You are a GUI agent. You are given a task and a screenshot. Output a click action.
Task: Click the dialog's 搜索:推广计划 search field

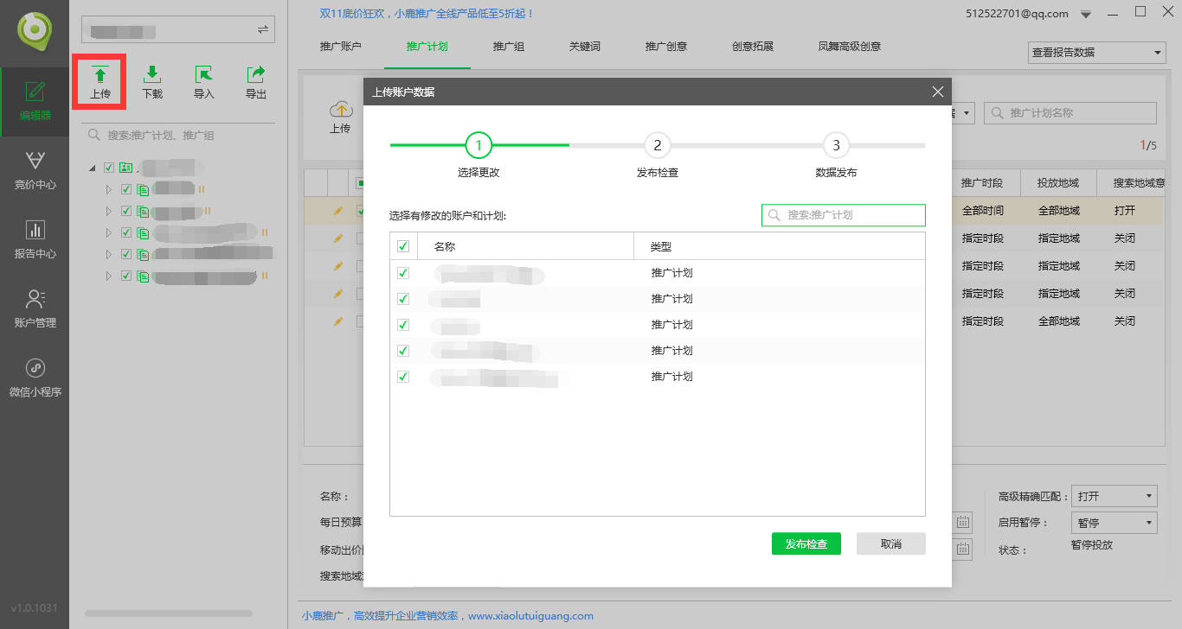click(x=844, y=215)
